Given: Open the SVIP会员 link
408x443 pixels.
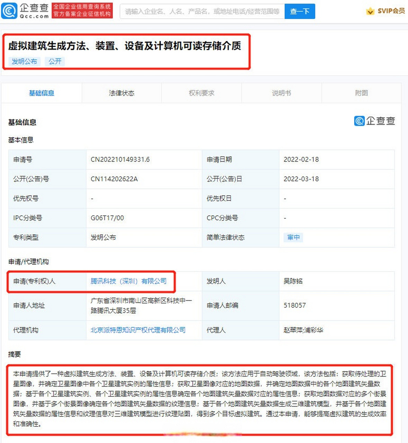Looking at the screenshot, I should 391,11.
